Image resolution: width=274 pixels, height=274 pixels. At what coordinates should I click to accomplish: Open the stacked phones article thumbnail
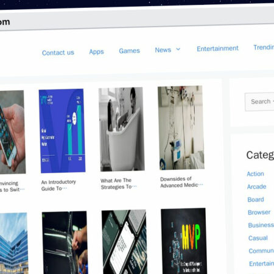coord(125,242)
